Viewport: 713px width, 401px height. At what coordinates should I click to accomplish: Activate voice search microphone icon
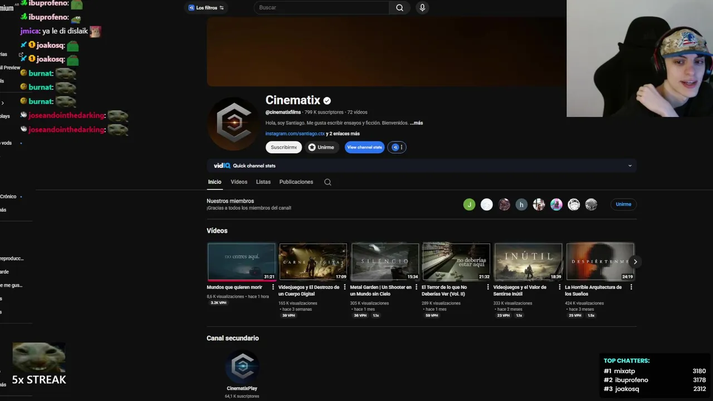click(x=422, y=8)
